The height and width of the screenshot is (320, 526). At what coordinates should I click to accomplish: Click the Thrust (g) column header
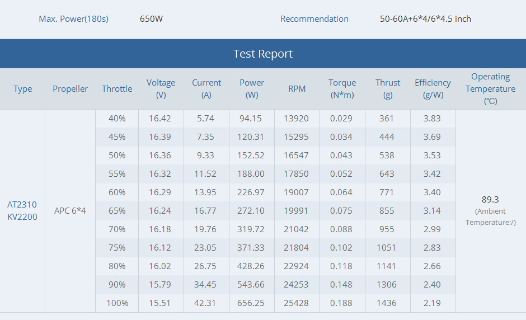tap(388, 89)
